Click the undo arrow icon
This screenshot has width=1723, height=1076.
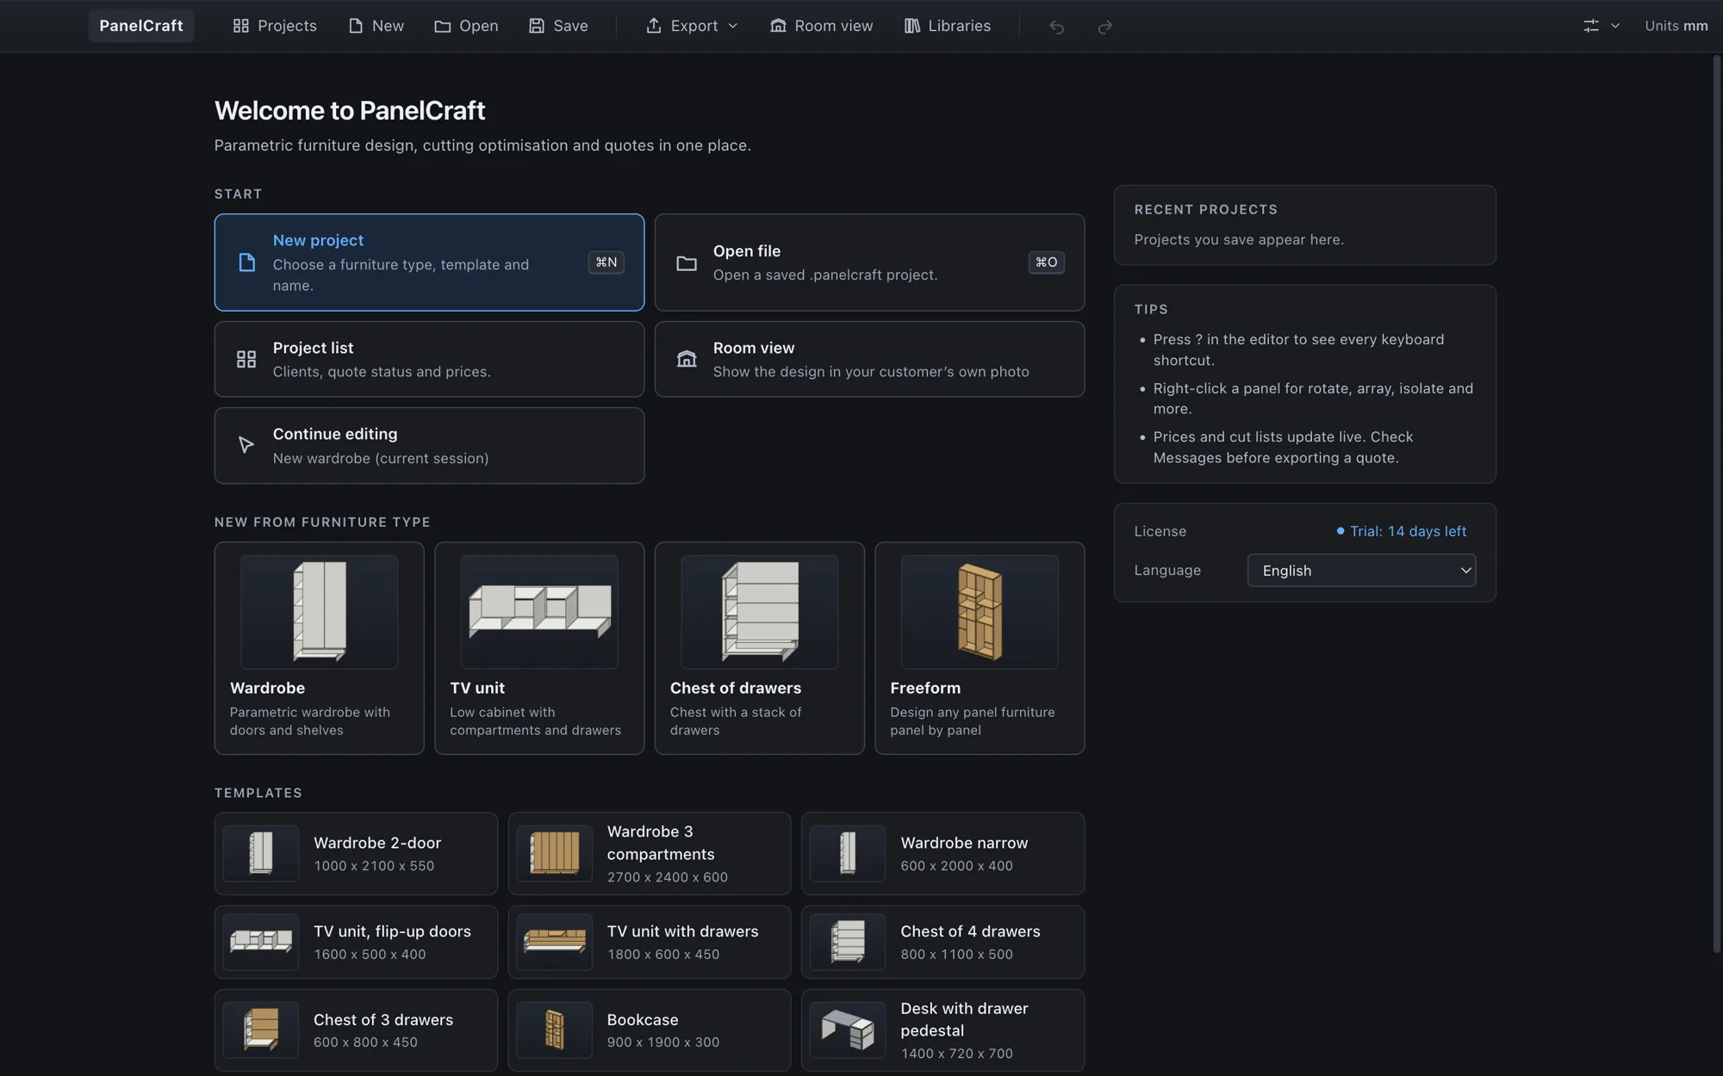tap(1056, 27)
